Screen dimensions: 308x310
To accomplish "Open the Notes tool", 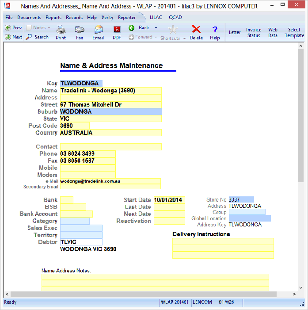I will pyautogui.click(x=36, y=28).
